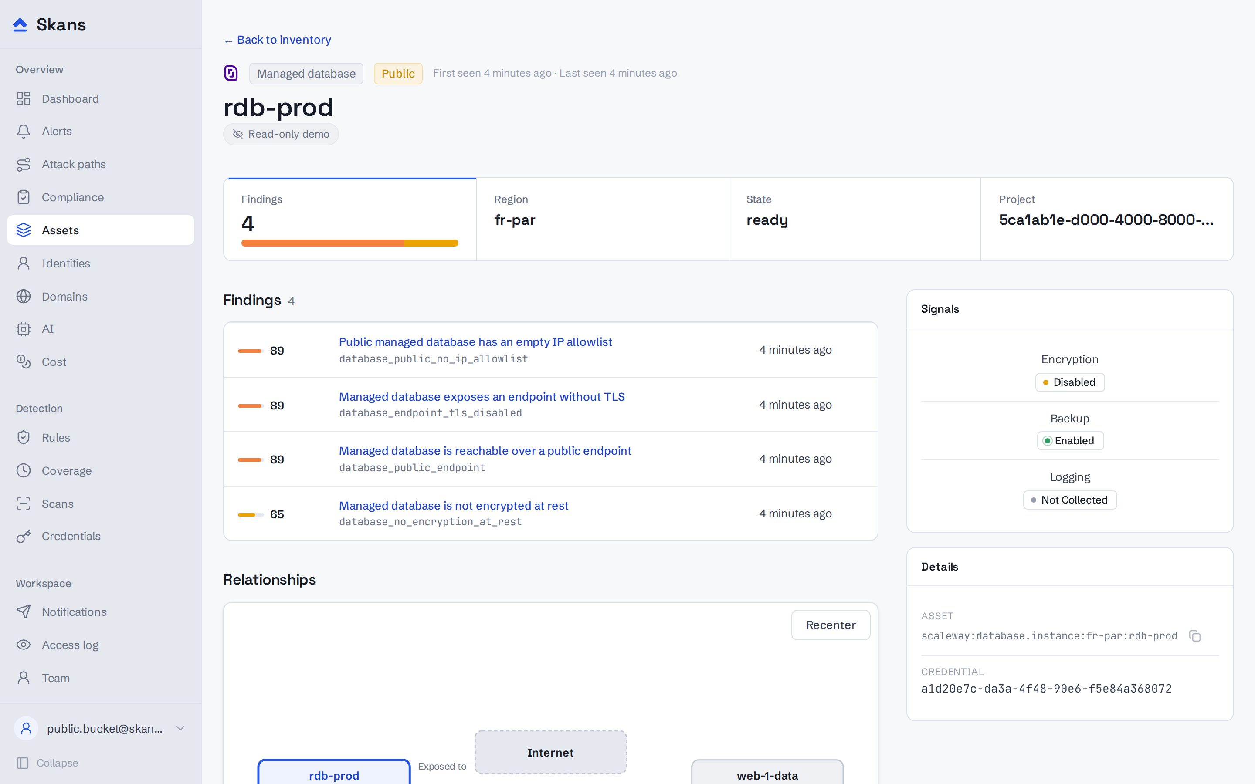This screenshot has width=1255, height=784.
Task: Click the Read-only demo badge
Action: (x=281, y=134)
